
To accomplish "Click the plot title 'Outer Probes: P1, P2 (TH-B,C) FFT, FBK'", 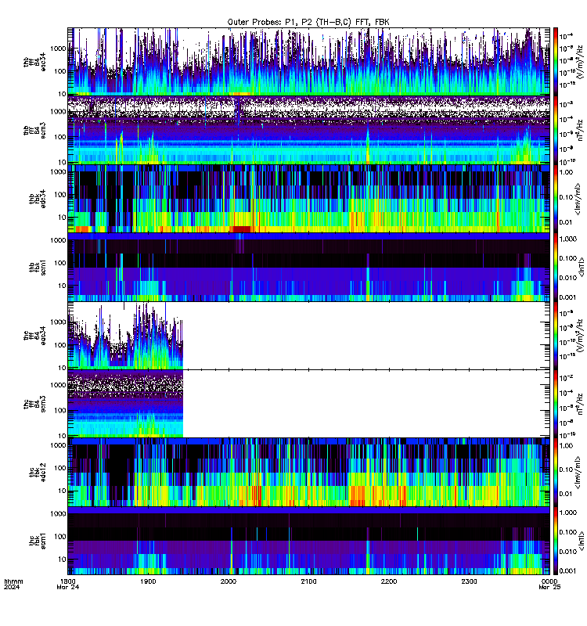I will coord(308,23).
